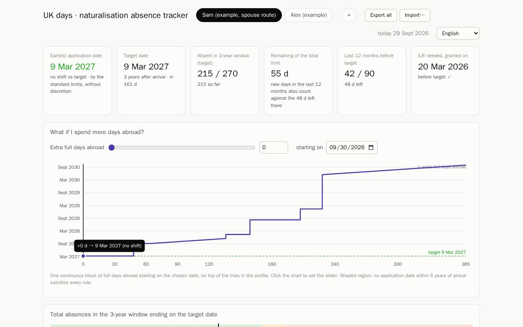Screen dimensions: 523x327
Task: Click the "Mar 2030" y-axis label
Action: (x=70, y=180)
